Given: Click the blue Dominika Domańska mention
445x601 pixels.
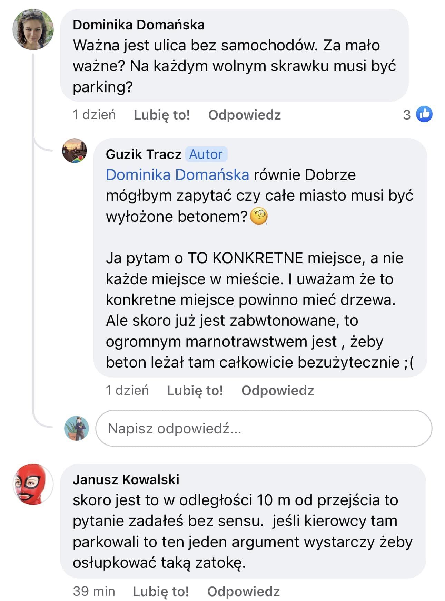Looking at the screenshot, I should coord(177,175).
